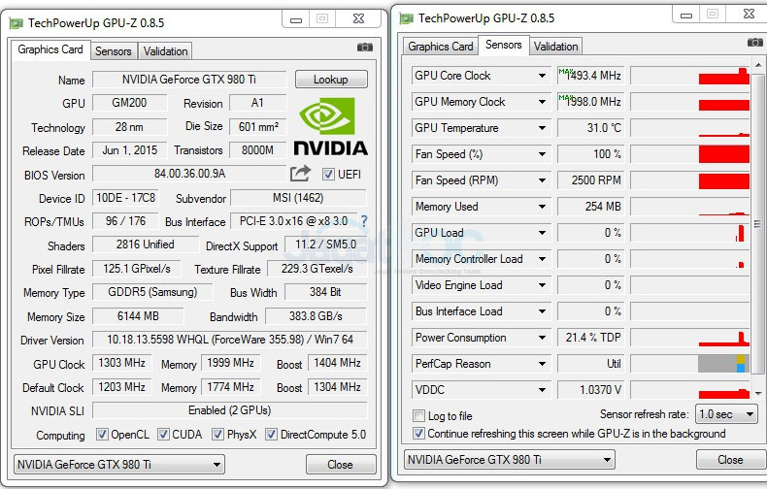
Task: Open the Power Consumption sensor dropdown
Action: (x=542, y=338)
